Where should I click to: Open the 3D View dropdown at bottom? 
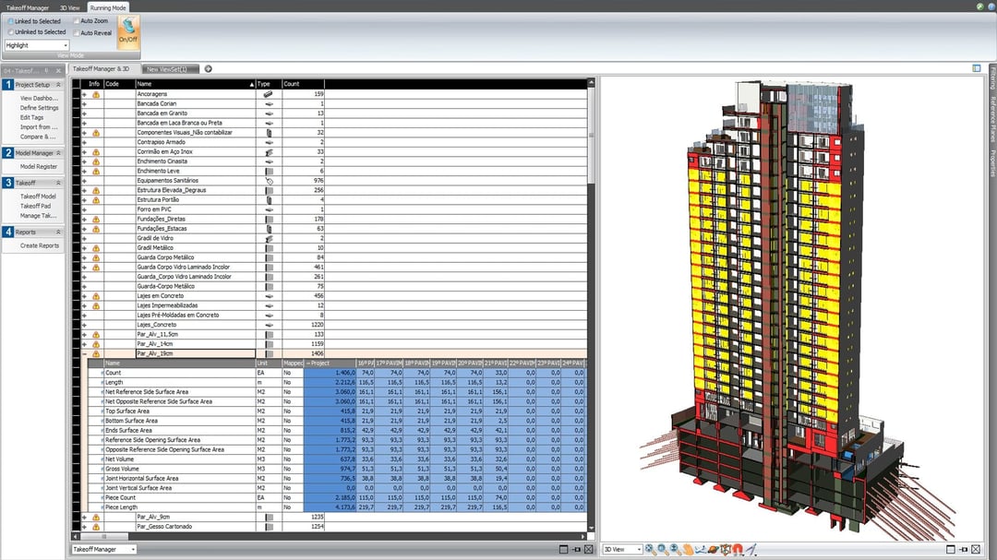[622, 549]
